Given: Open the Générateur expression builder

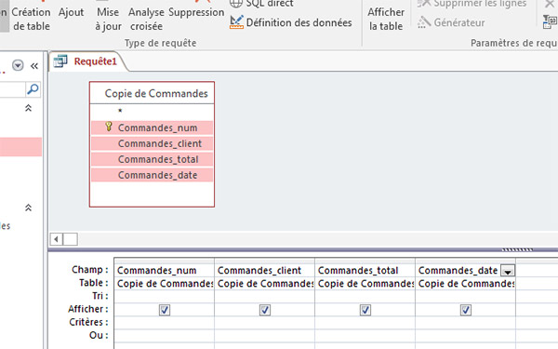Looking at the screenshot, I should tap(451, 22).
